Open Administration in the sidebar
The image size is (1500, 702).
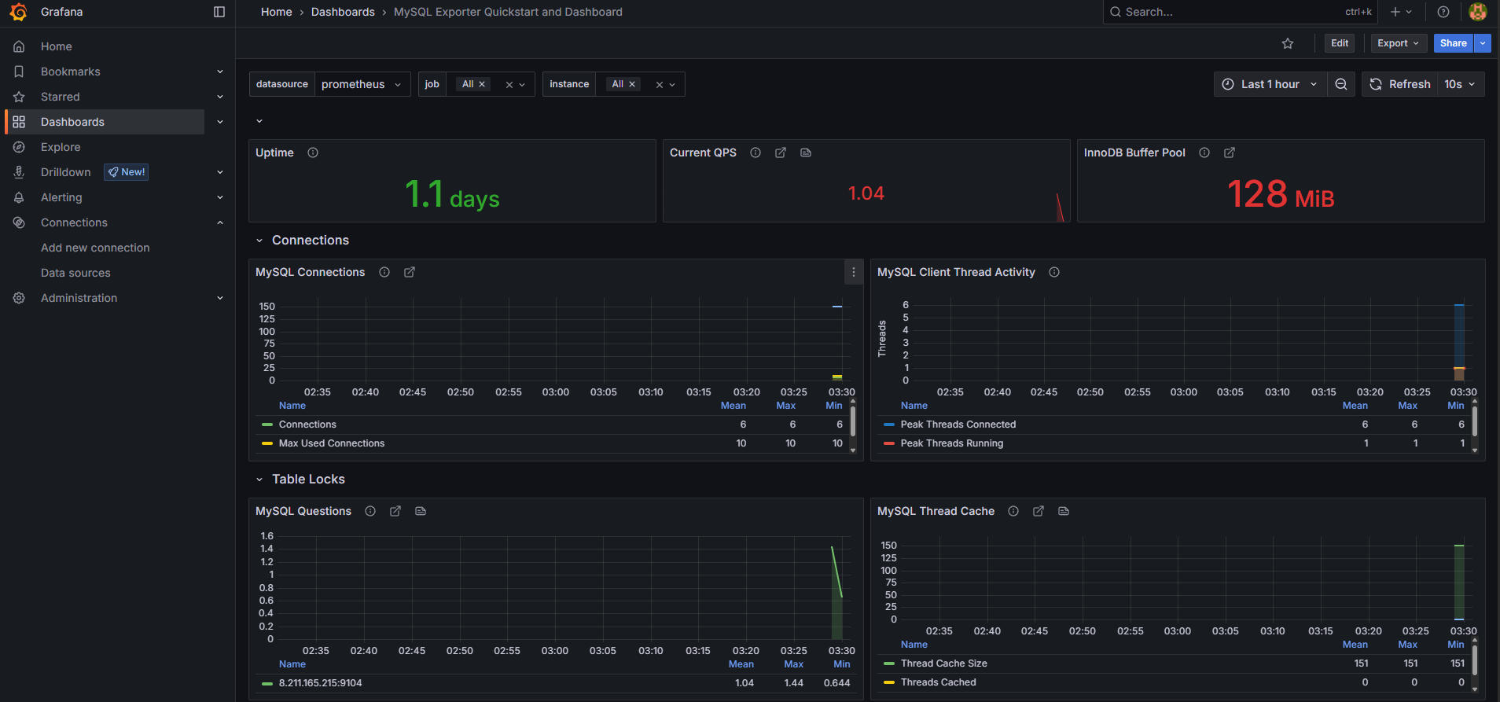click(79, 298)
